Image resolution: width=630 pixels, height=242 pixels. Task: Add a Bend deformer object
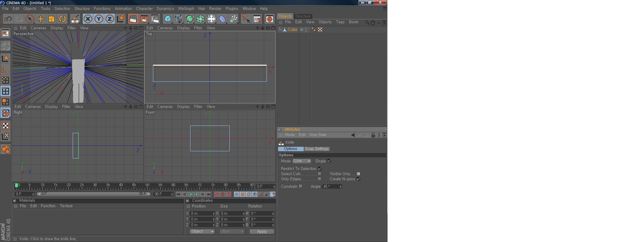pos(222,19)
